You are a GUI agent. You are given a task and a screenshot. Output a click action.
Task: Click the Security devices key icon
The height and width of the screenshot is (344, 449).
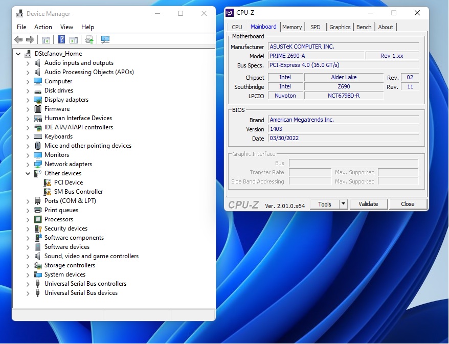tap(38, 228)
